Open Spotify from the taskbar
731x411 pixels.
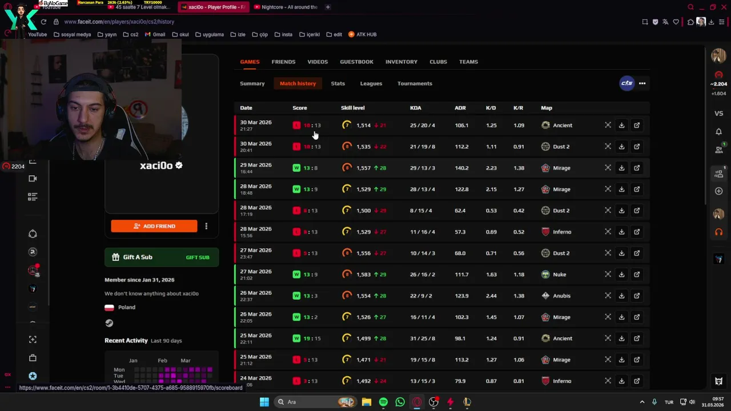tap(383, 402)
